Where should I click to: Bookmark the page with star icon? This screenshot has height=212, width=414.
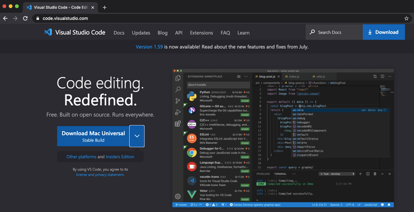pyautogui.click(x=406, y=18)
